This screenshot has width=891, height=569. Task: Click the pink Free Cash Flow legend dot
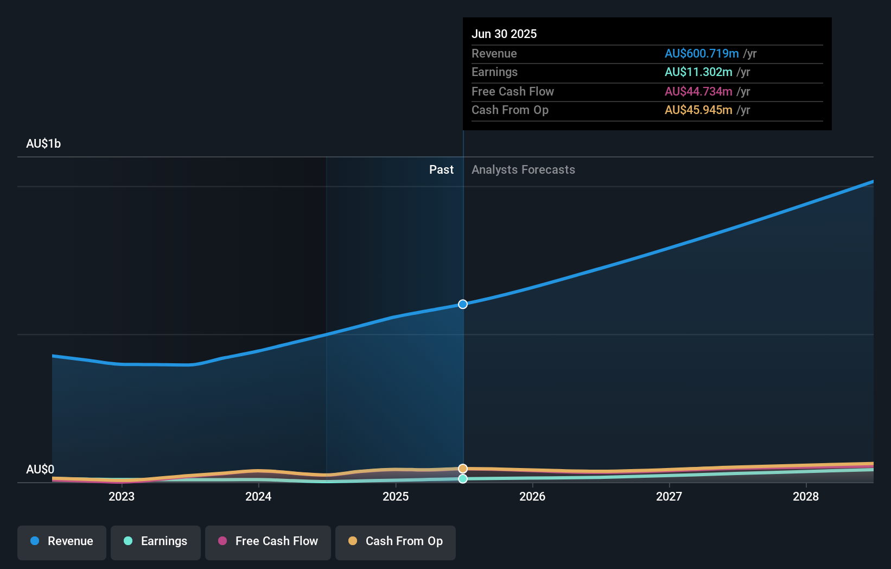tap(223, 541)
